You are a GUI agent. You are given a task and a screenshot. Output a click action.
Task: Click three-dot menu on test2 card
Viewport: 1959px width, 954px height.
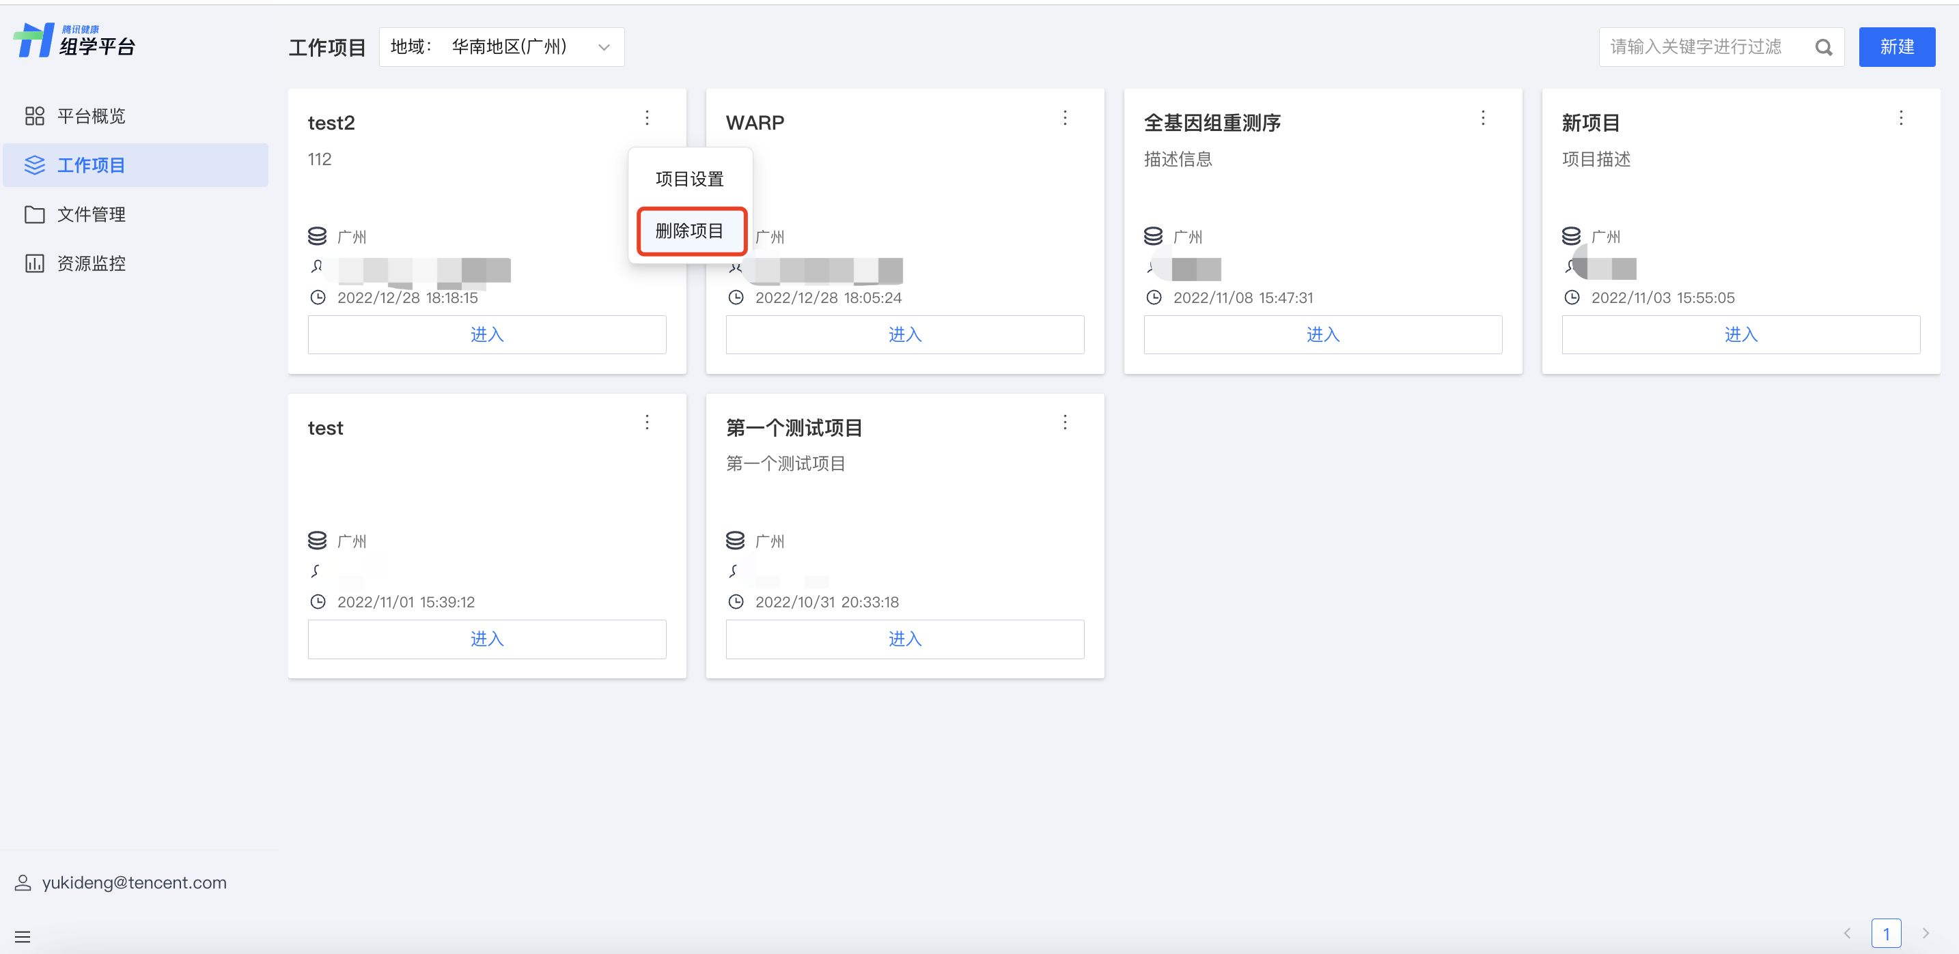coord(646,118)
